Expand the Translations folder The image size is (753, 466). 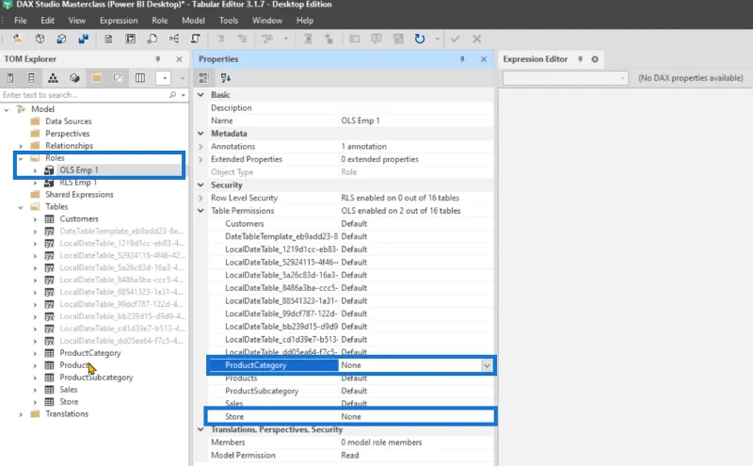(x=21, y=414)
